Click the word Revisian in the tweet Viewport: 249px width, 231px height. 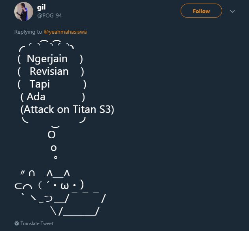click(x=49, y=72)
